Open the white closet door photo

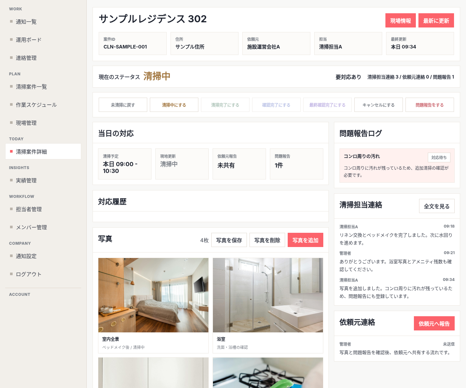point(153,373)
